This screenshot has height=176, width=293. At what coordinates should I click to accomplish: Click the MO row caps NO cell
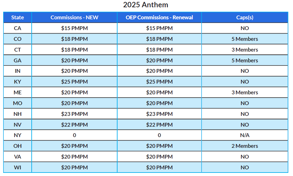[x=245, y=103]
